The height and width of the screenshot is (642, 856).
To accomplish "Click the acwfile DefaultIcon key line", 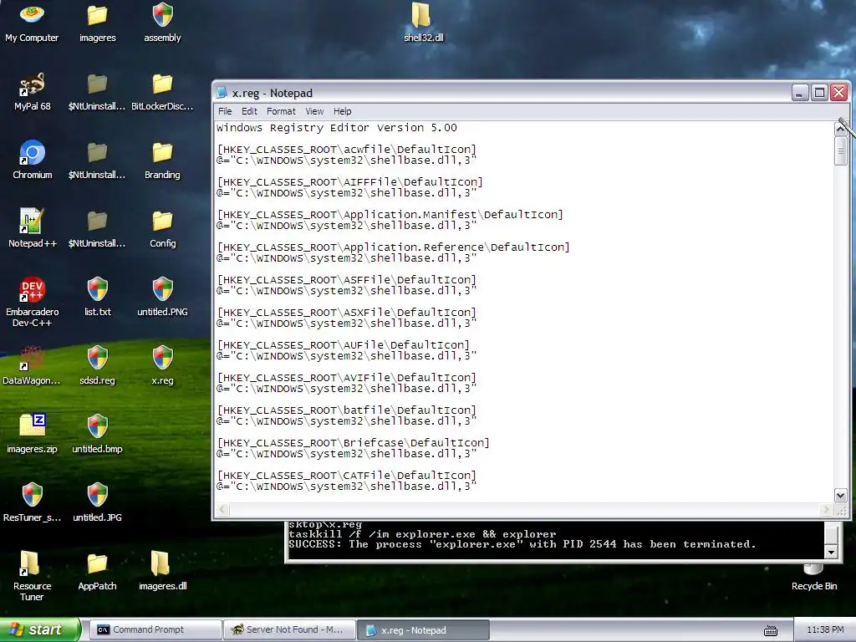I will pos(347,150).
